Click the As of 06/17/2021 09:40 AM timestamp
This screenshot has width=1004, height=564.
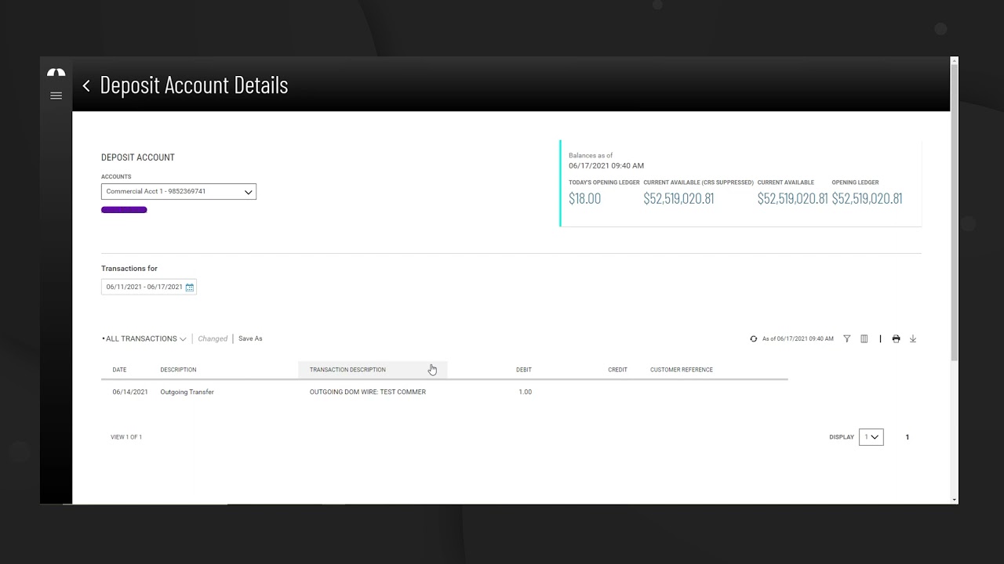pyautogui.click(x=798, y=339)
